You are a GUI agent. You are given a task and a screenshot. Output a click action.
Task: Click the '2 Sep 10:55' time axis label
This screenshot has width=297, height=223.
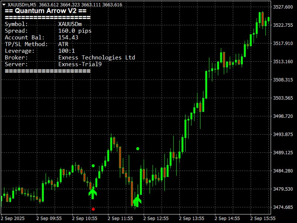pyautogui.click(x=85, y=219)
